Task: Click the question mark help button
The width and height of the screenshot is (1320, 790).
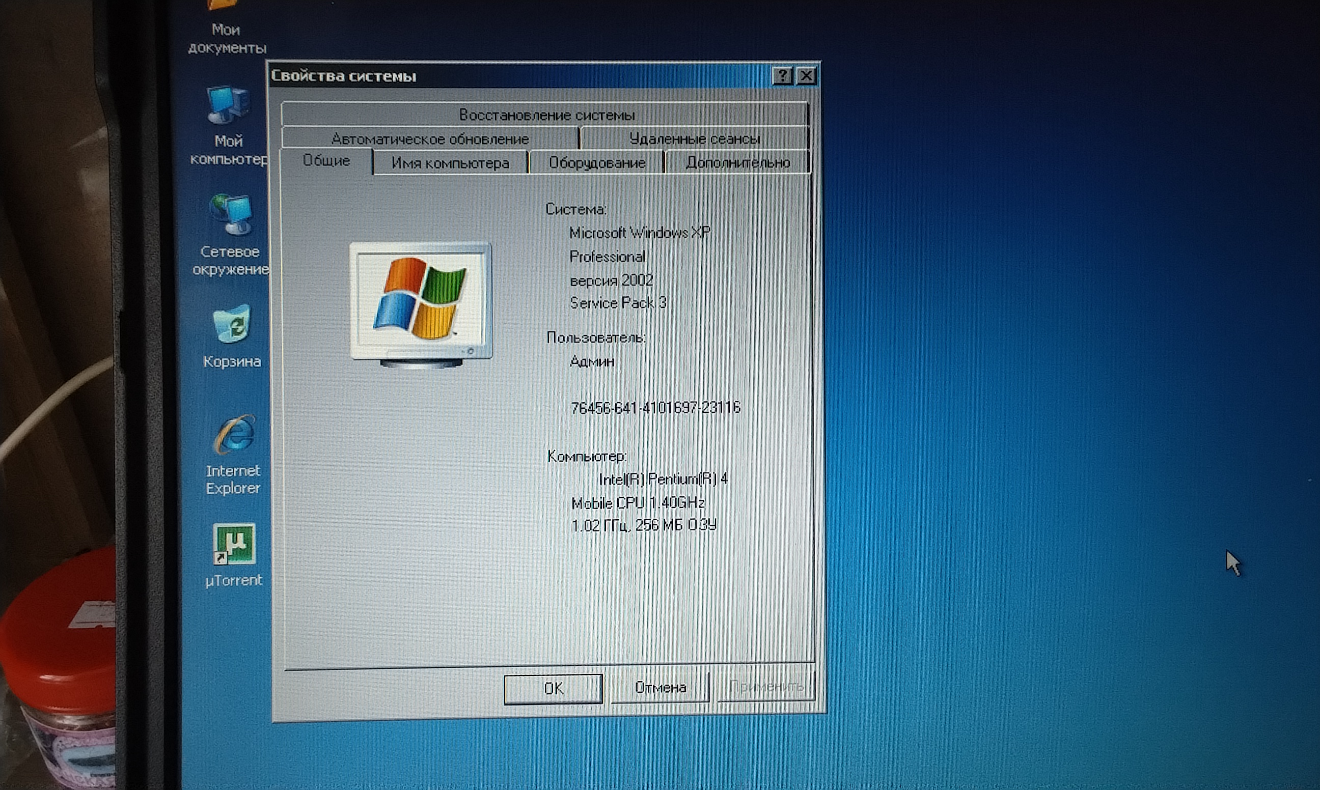Action: tap(782, 76)
